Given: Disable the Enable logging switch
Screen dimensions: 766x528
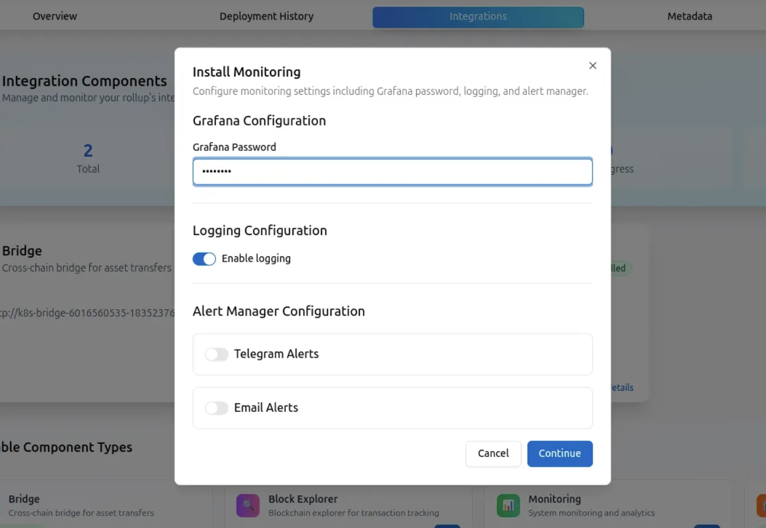Looking at the screenshot, I should 204,259.
